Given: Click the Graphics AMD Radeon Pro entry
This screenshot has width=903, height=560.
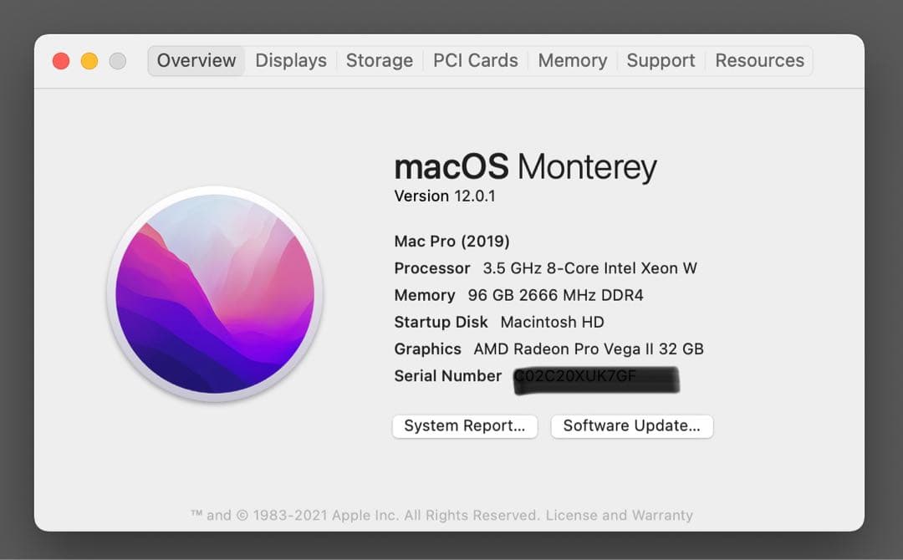Looking at the screenshot, I should (548, 349).
